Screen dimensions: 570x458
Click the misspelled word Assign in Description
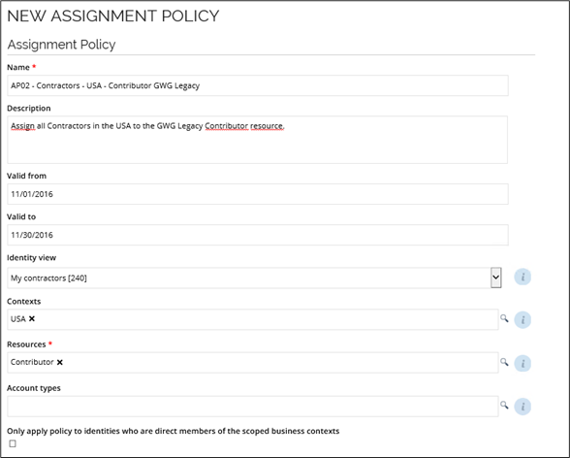pos(22,126)
